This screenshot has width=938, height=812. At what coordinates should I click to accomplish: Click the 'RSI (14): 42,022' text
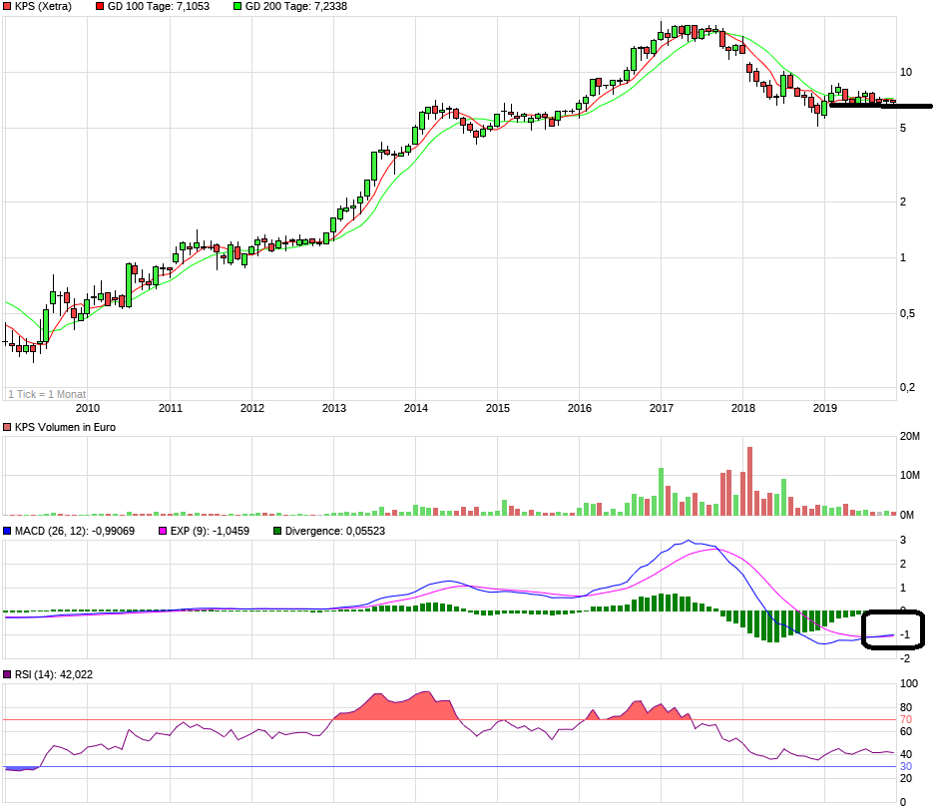tap(54, 674)
